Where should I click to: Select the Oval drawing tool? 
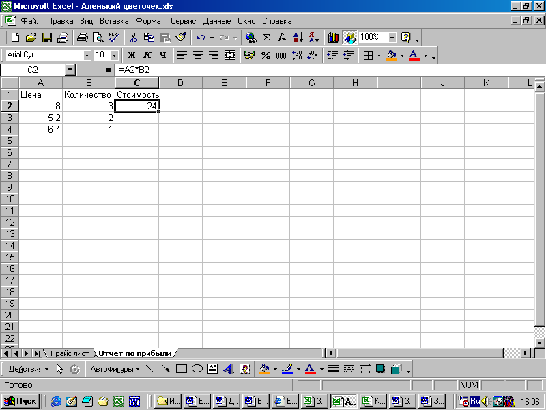click(197, 369)
